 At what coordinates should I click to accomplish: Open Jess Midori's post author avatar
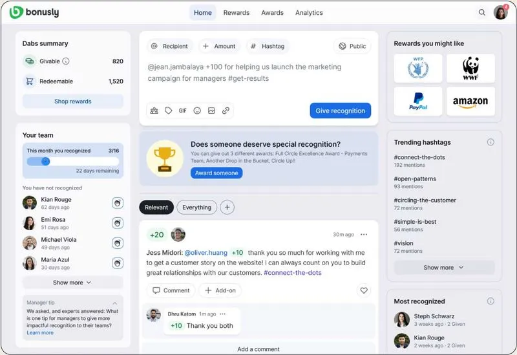pyautogui.click(x=178, y=234)
